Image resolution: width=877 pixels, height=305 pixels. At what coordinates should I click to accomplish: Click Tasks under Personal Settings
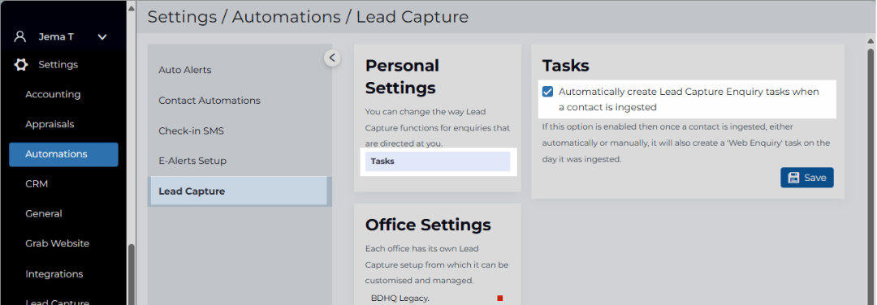[x=438, y=161]
